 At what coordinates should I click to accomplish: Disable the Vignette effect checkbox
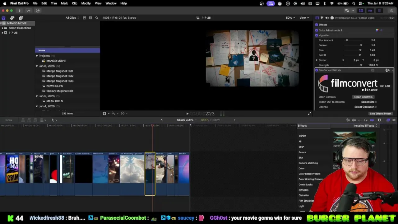coord(317,35)
